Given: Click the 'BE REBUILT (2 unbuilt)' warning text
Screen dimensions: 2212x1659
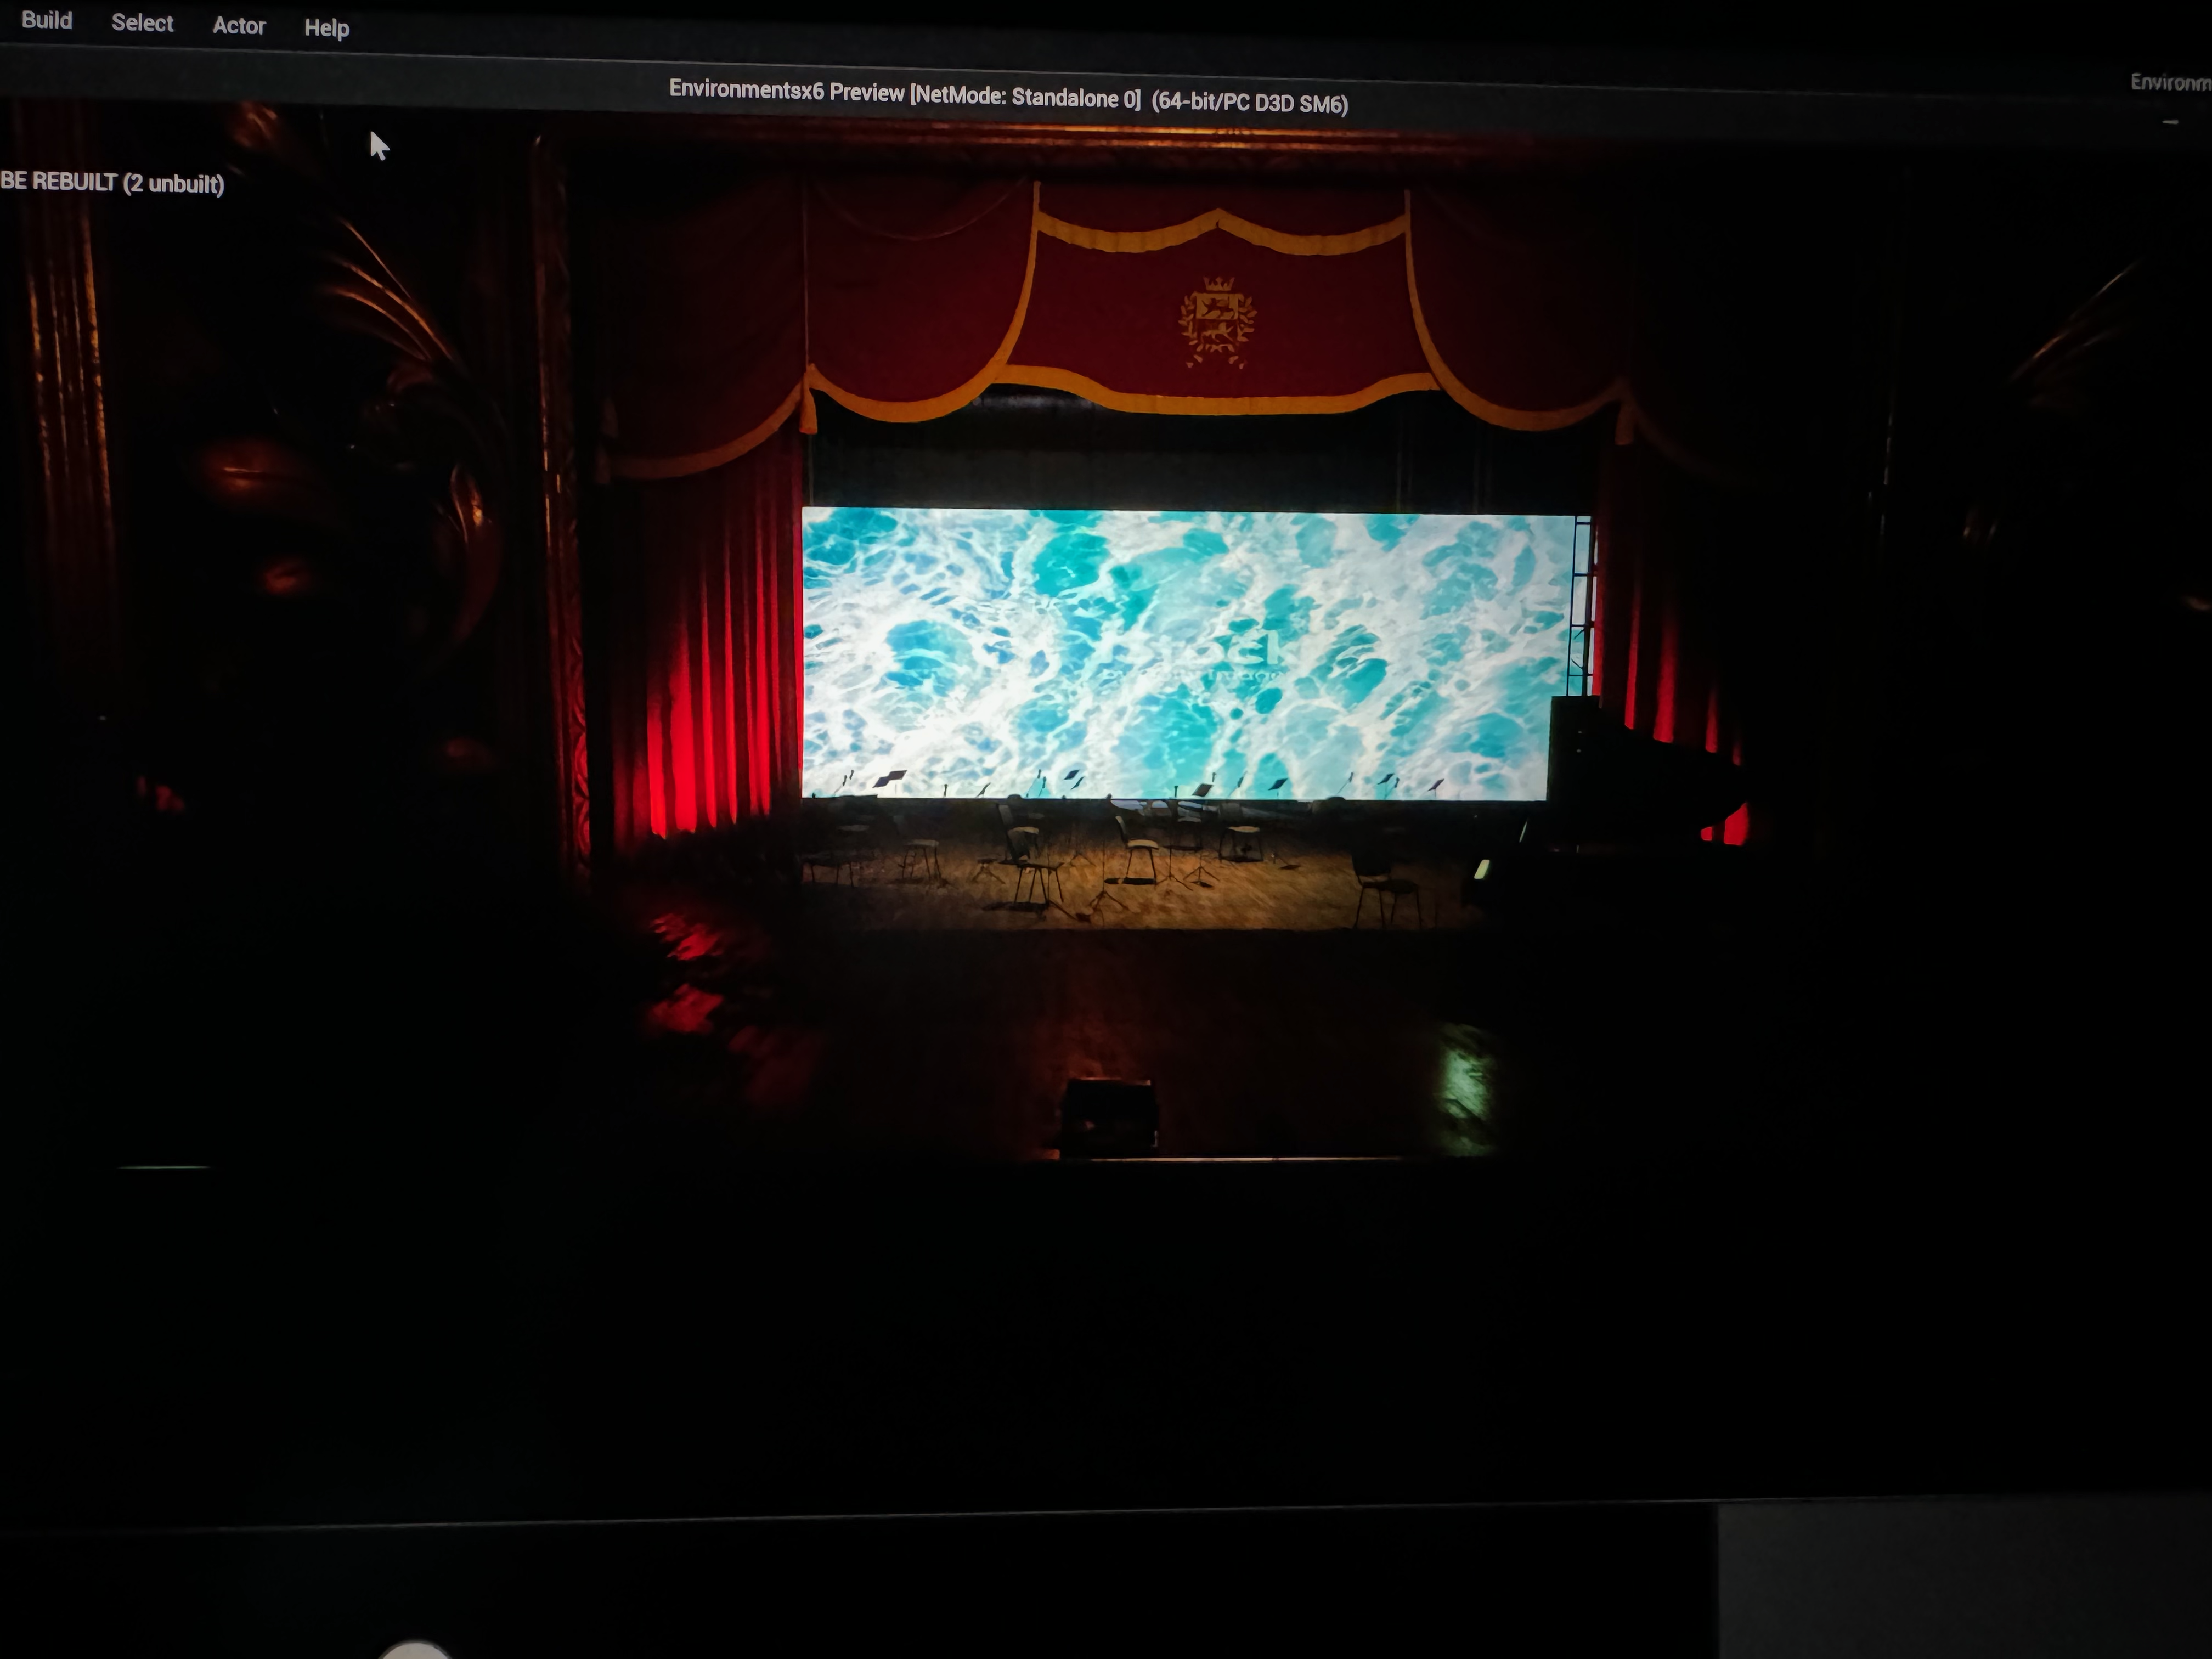Looking at the screenshot, I should click(112, 183).
